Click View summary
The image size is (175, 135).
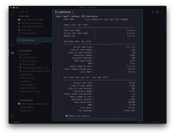pyautogui.click(x=34, y=40)
